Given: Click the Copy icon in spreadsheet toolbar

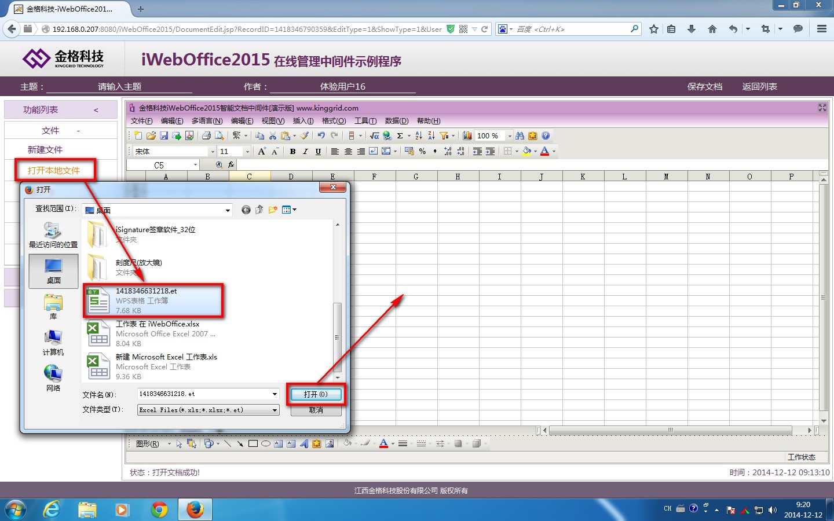Looking at the screenshot, I should pos(259,135).
